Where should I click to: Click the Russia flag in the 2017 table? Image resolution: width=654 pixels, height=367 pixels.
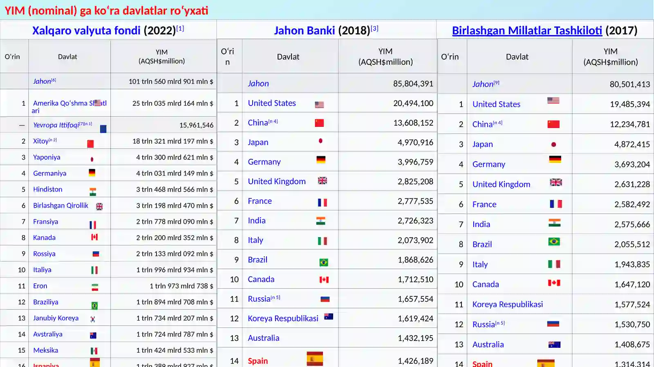coord(553,324)
